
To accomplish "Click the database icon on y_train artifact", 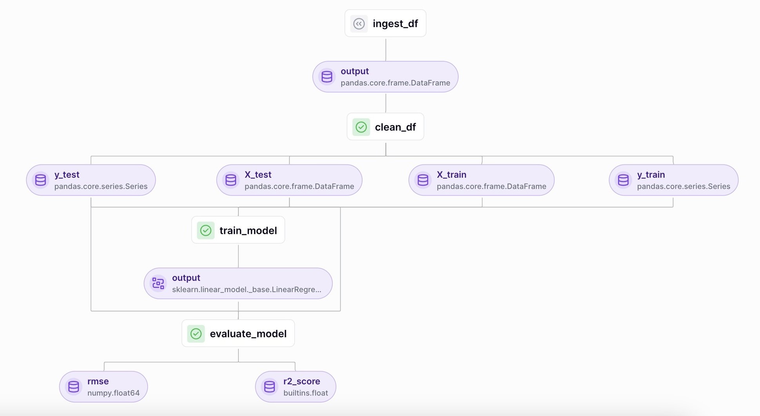I will tap(623, 180).
